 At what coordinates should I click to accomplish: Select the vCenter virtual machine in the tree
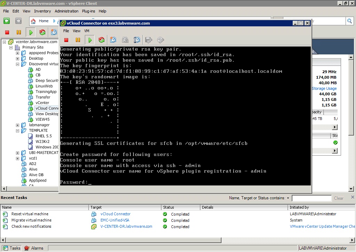pyautogui.click(x=42, y=103)
